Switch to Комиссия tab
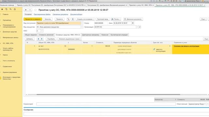209x117 pixels. click(105, 35)
